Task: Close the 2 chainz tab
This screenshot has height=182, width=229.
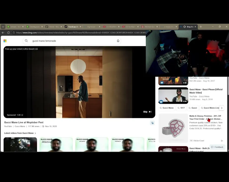Action: click(176, 27)
